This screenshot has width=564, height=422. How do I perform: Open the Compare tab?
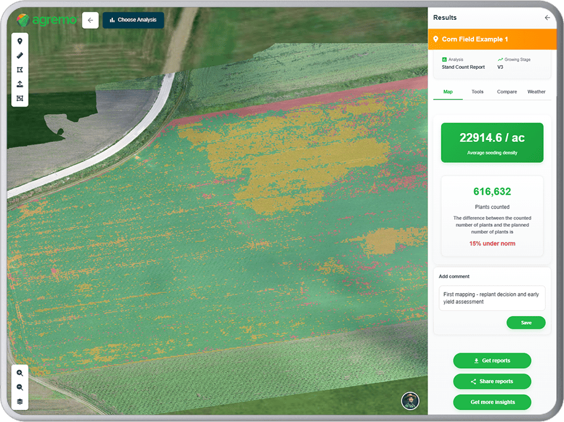point(507,92)
